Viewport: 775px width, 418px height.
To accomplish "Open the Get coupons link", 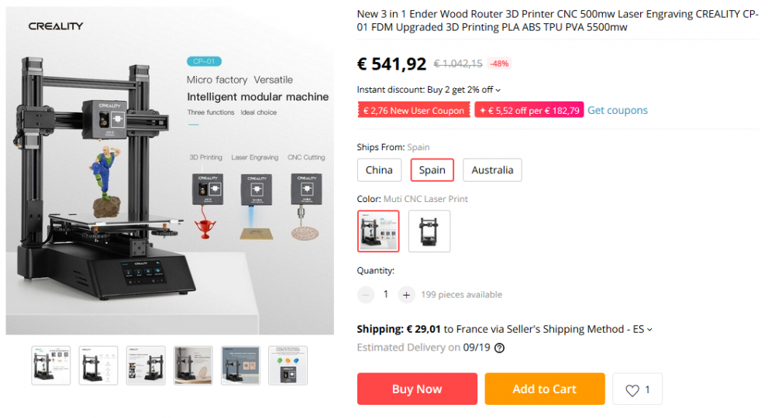I will click(617, 110).
